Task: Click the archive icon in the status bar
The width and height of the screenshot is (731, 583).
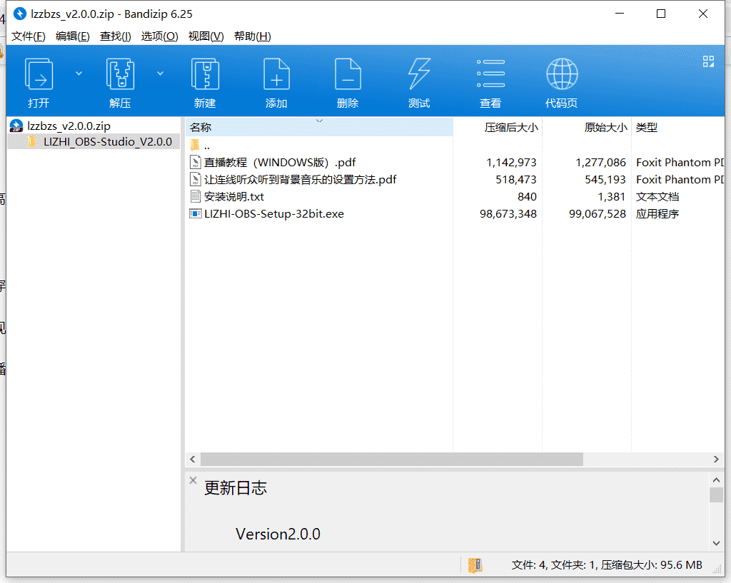Action: (475, 565)
